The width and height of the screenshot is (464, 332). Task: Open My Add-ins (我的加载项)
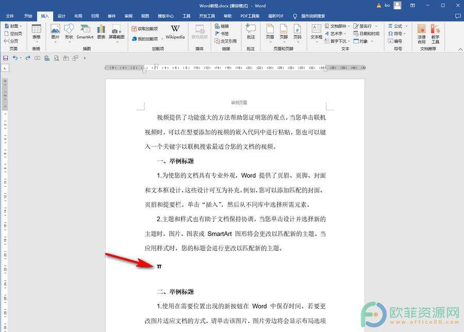click(x=145, y=39)
